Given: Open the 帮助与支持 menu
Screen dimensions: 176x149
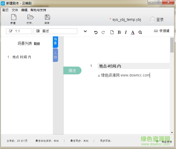Looking at the screenshot, I should pos(38,10).
